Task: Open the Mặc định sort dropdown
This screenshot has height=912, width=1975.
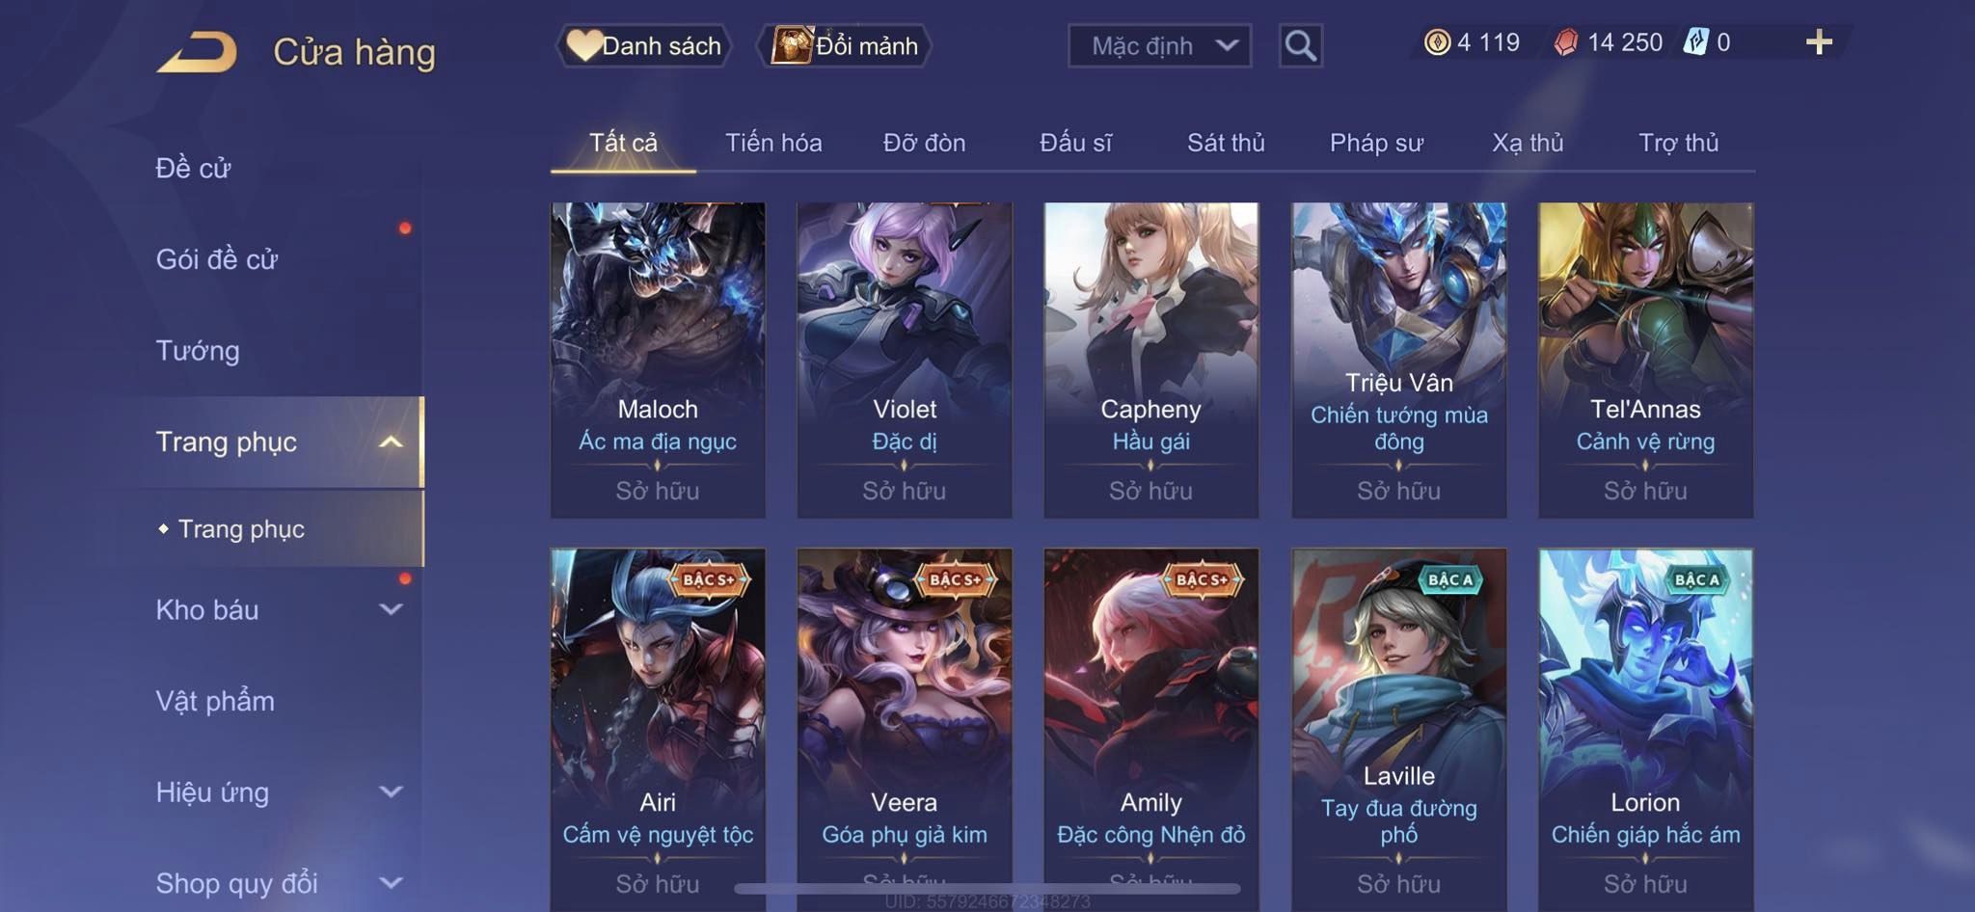Action: (1159, 45)
